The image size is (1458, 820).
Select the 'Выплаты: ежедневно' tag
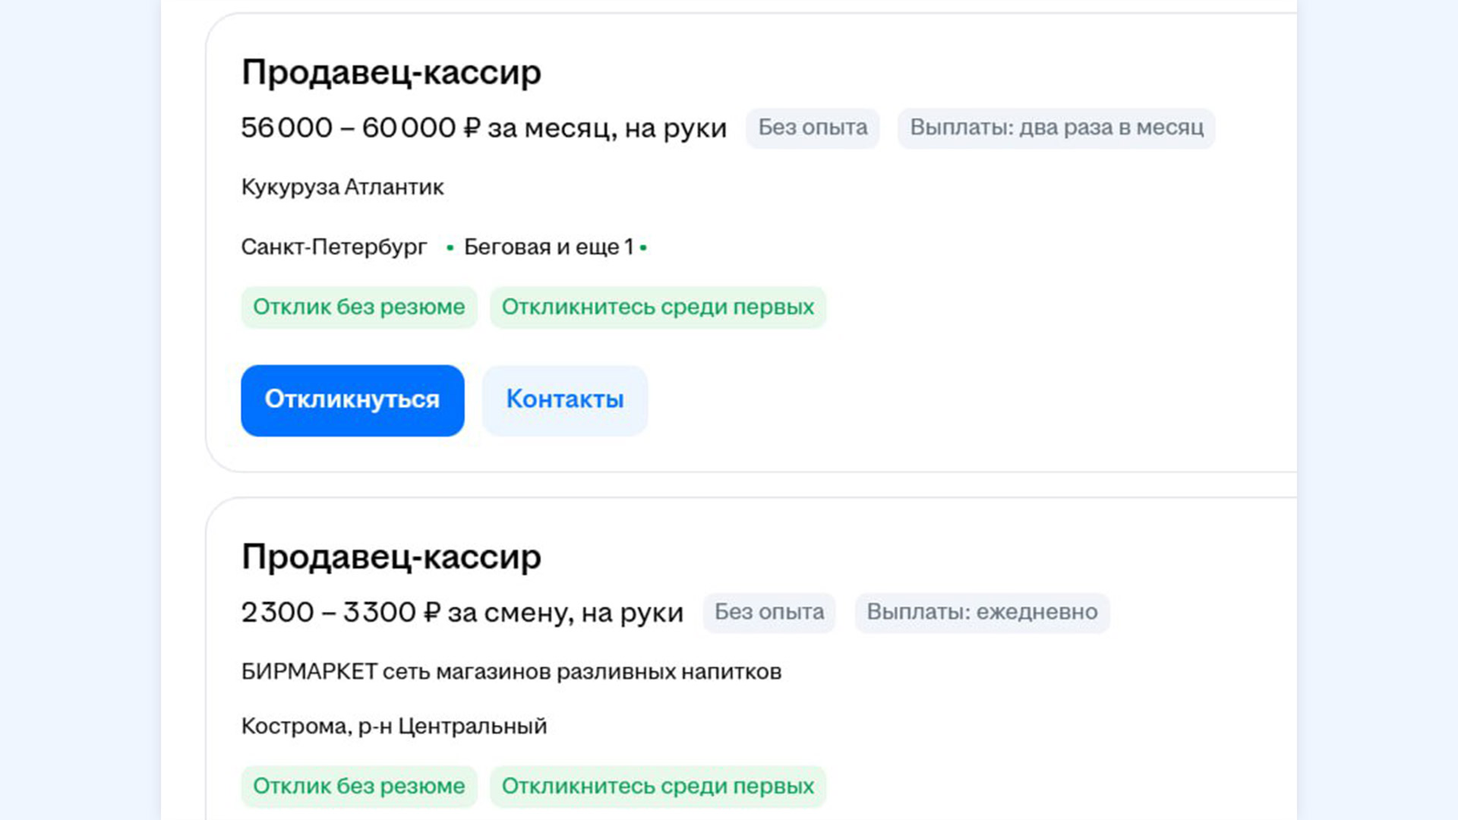pos(982,613)
